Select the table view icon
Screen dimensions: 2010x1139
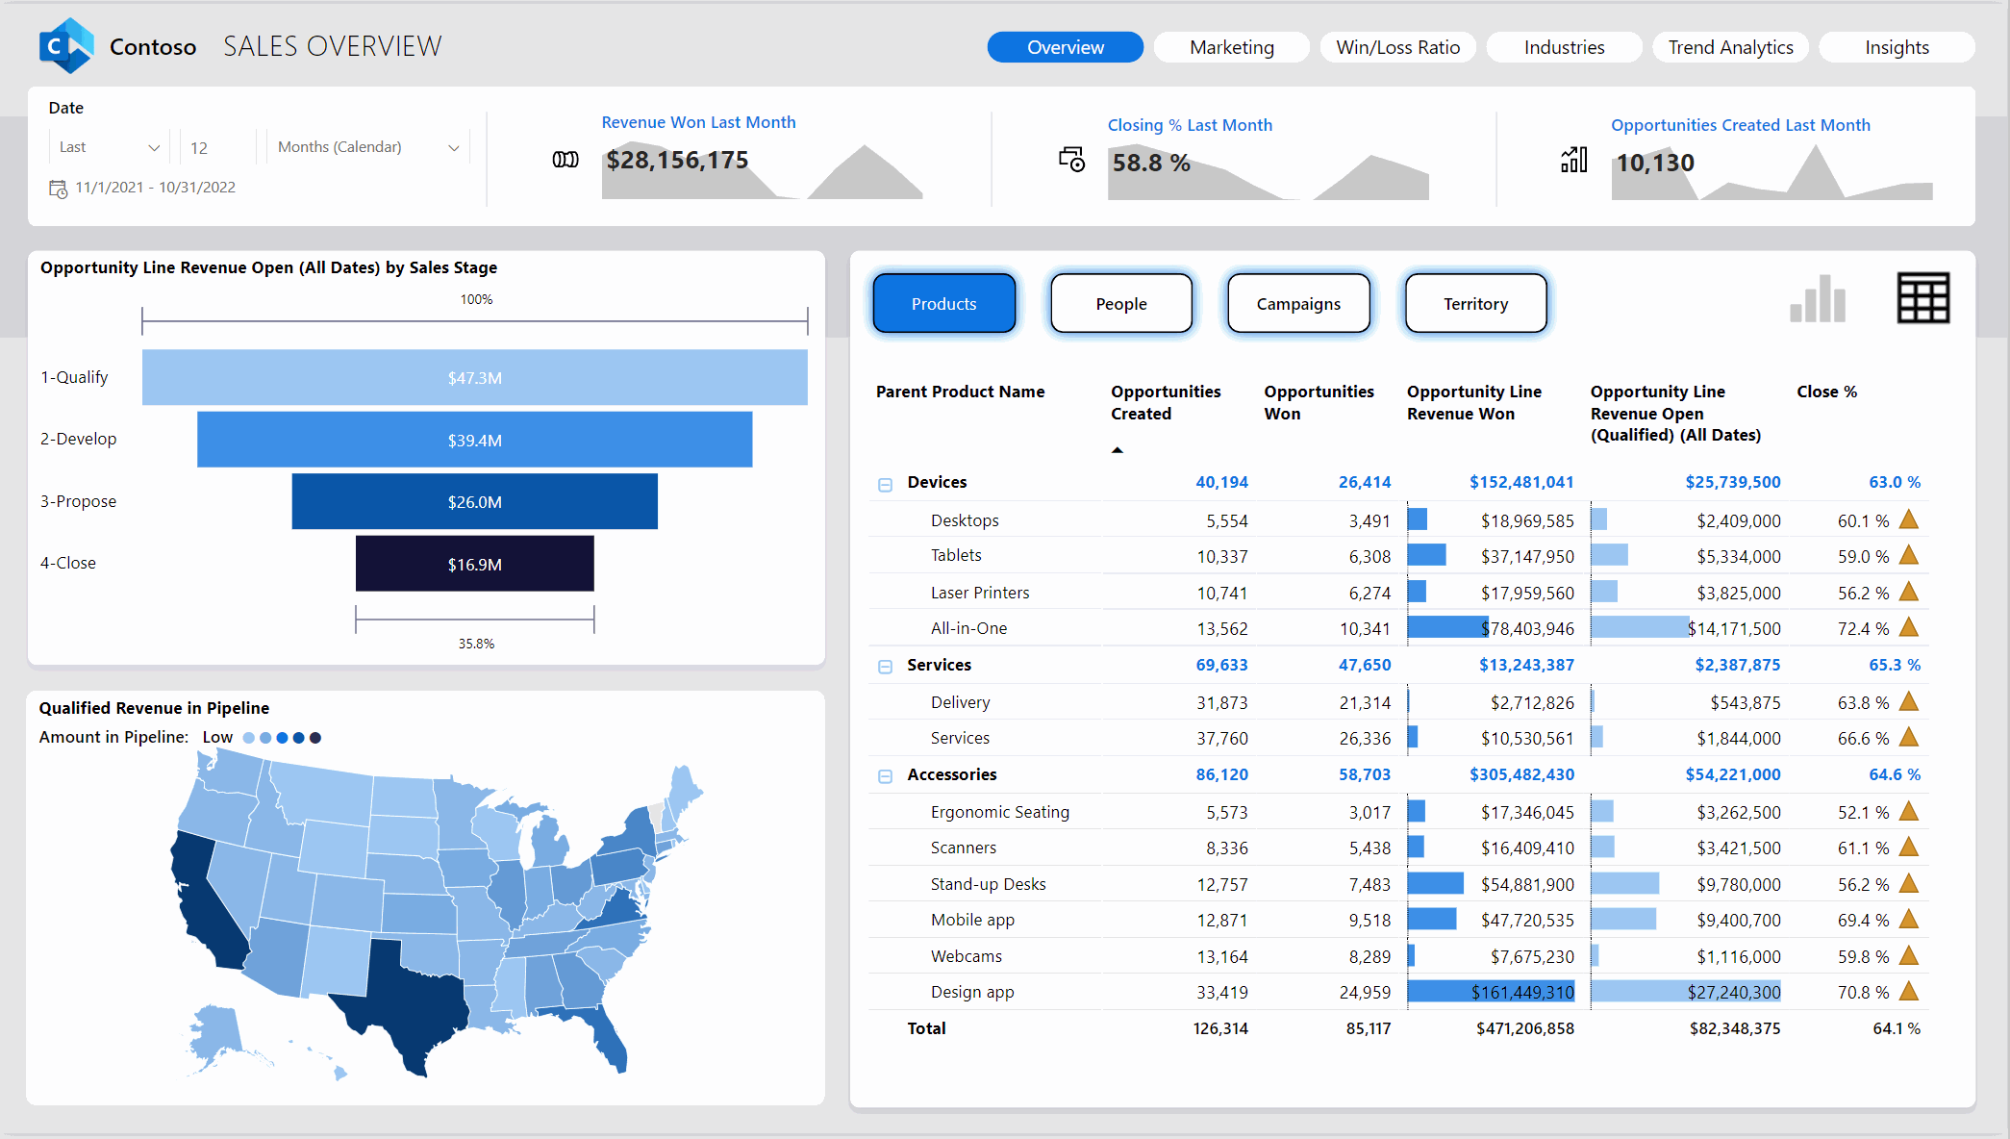point(1922,298)
